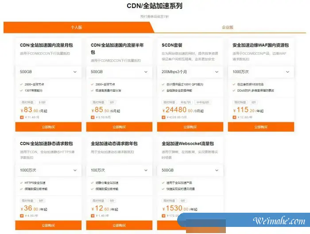Expand the 500GB dropdown in the 流量半年包 card
This screenshot has width=310, height=234.
119,72
